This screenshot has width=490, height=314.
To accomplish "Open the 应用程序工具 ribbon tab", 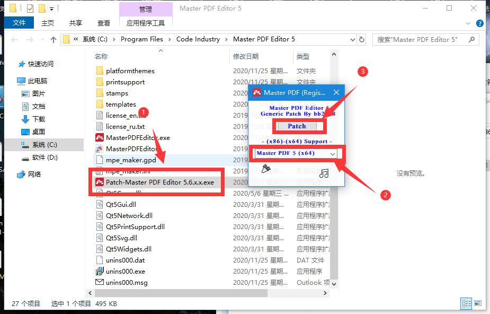I will (x=145, y=23).
